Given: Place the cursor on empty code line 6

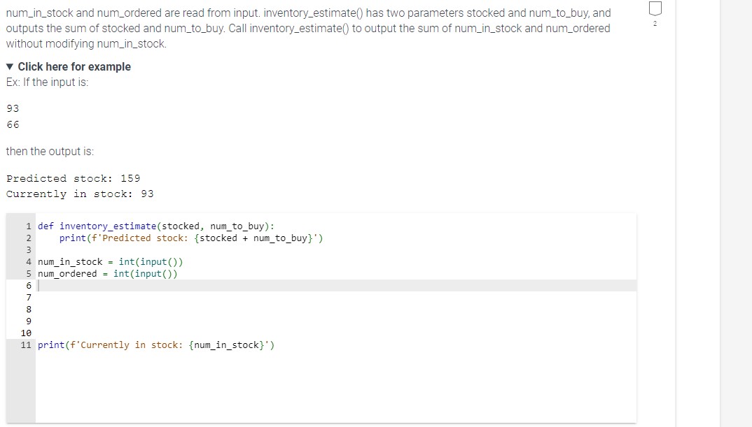Looking at the screenshot, I should coord(140,285).
